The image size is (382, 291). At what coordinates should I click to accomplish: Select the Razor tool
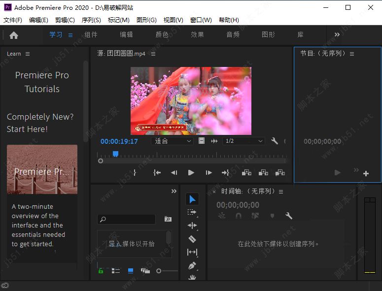(192, 239)
